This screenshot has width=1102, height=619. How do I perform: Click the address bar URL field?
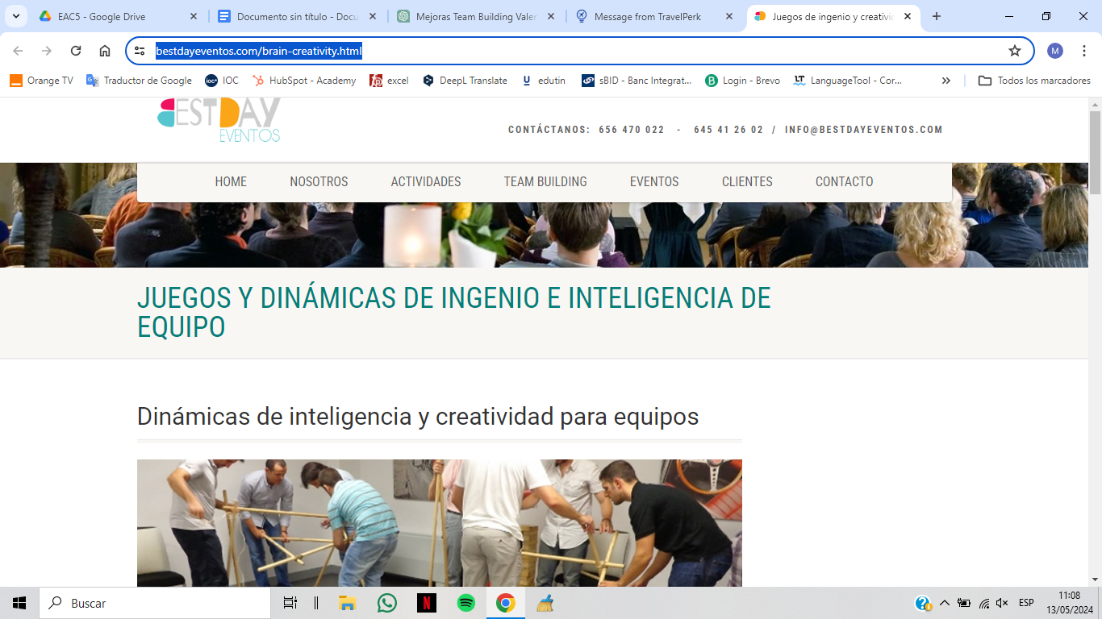(576, 51)
